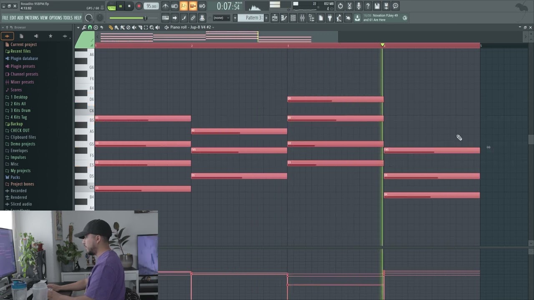This screenshot has width=534, height=300.
Task: Select the Paint brush tool
Action: (x=117, y=27)
